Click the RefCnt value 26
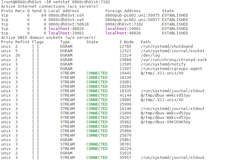The width and height of the screenshot is (239, 160). click(18, 55)
